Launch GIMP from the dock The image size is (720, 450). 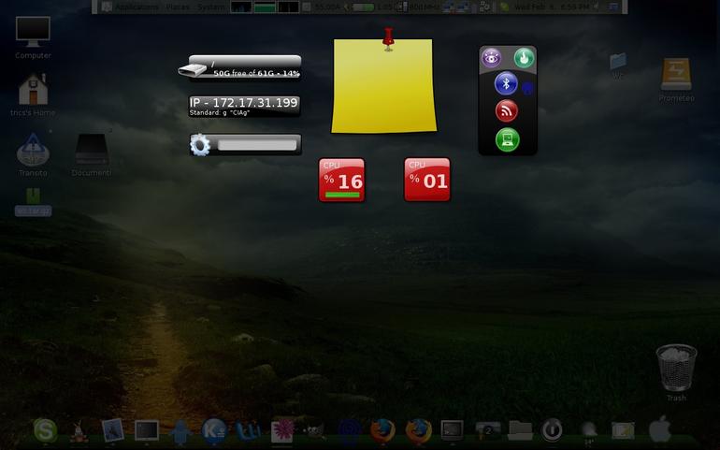pyautogui.click(x=315, y=431)
